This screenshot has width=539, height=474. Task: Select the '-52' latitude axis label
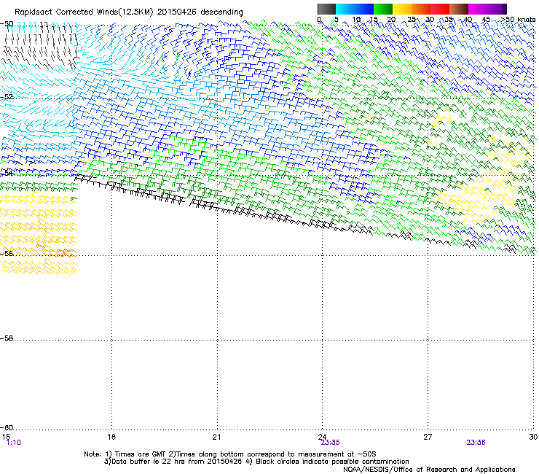(7, 97)
